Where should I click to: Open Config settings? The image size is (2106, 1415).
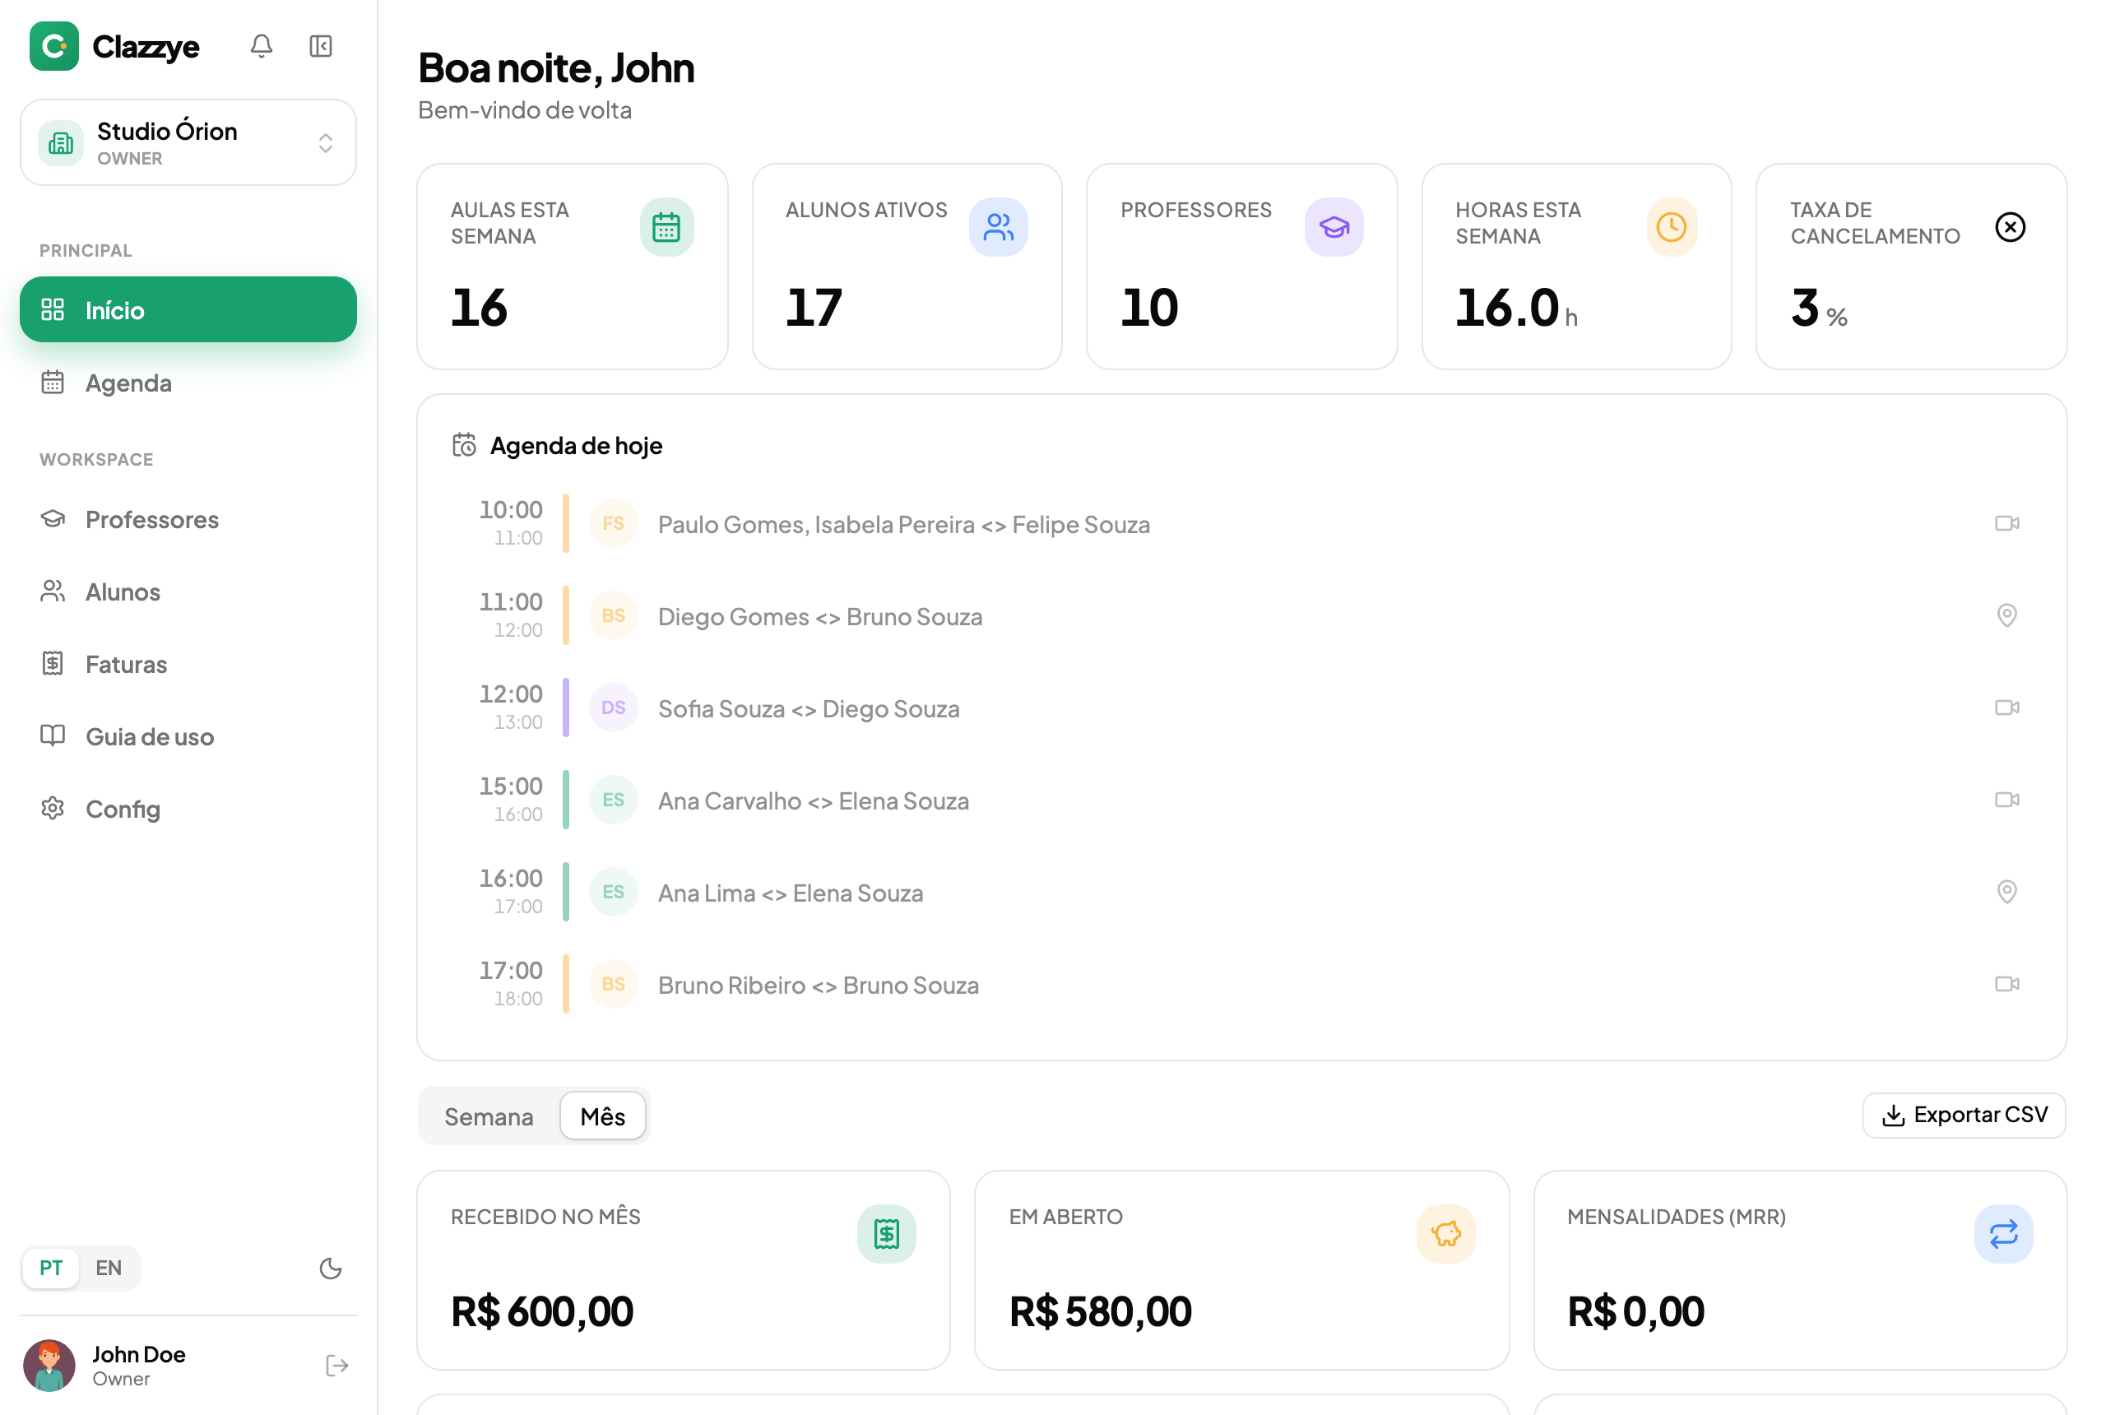pyautogui.click(x=188, y=809)
